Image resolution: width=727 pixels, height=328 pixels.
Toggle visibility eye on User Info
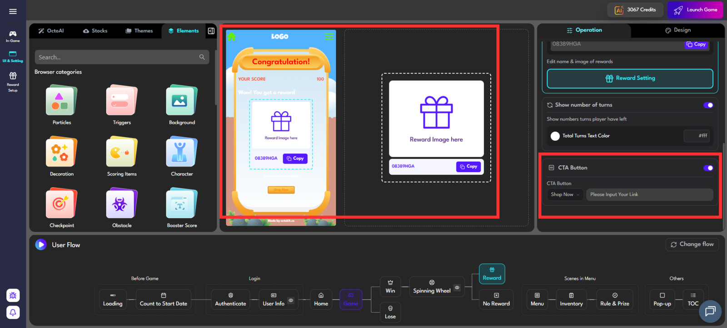click(x=291, y=300)
